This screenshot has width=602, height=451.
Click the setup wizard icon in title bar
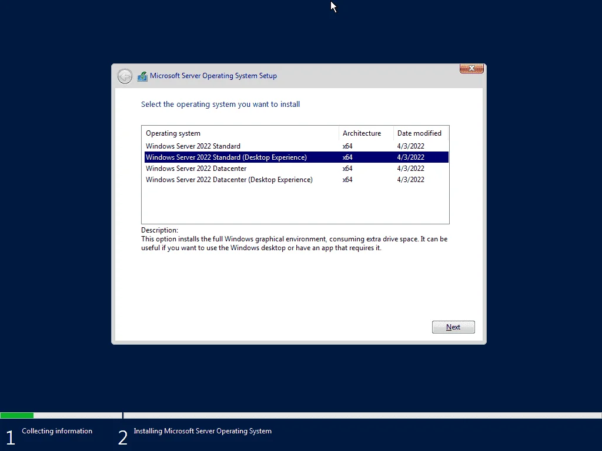(x=142, y=76)
